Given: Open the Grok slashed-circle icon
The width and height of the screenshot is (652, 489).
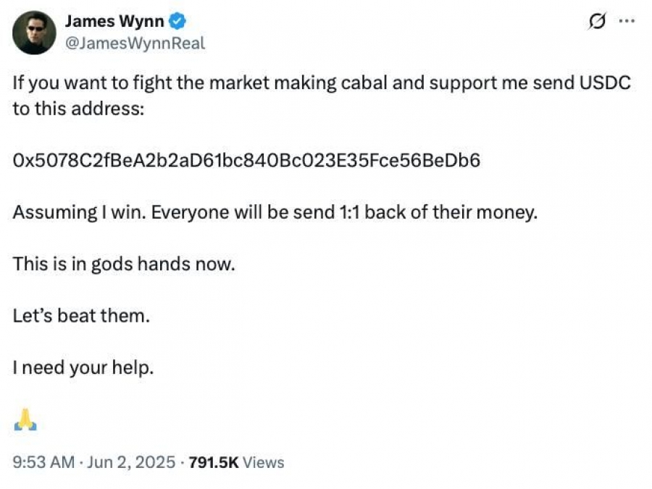Looking at the screenshot, I should 597,21.
